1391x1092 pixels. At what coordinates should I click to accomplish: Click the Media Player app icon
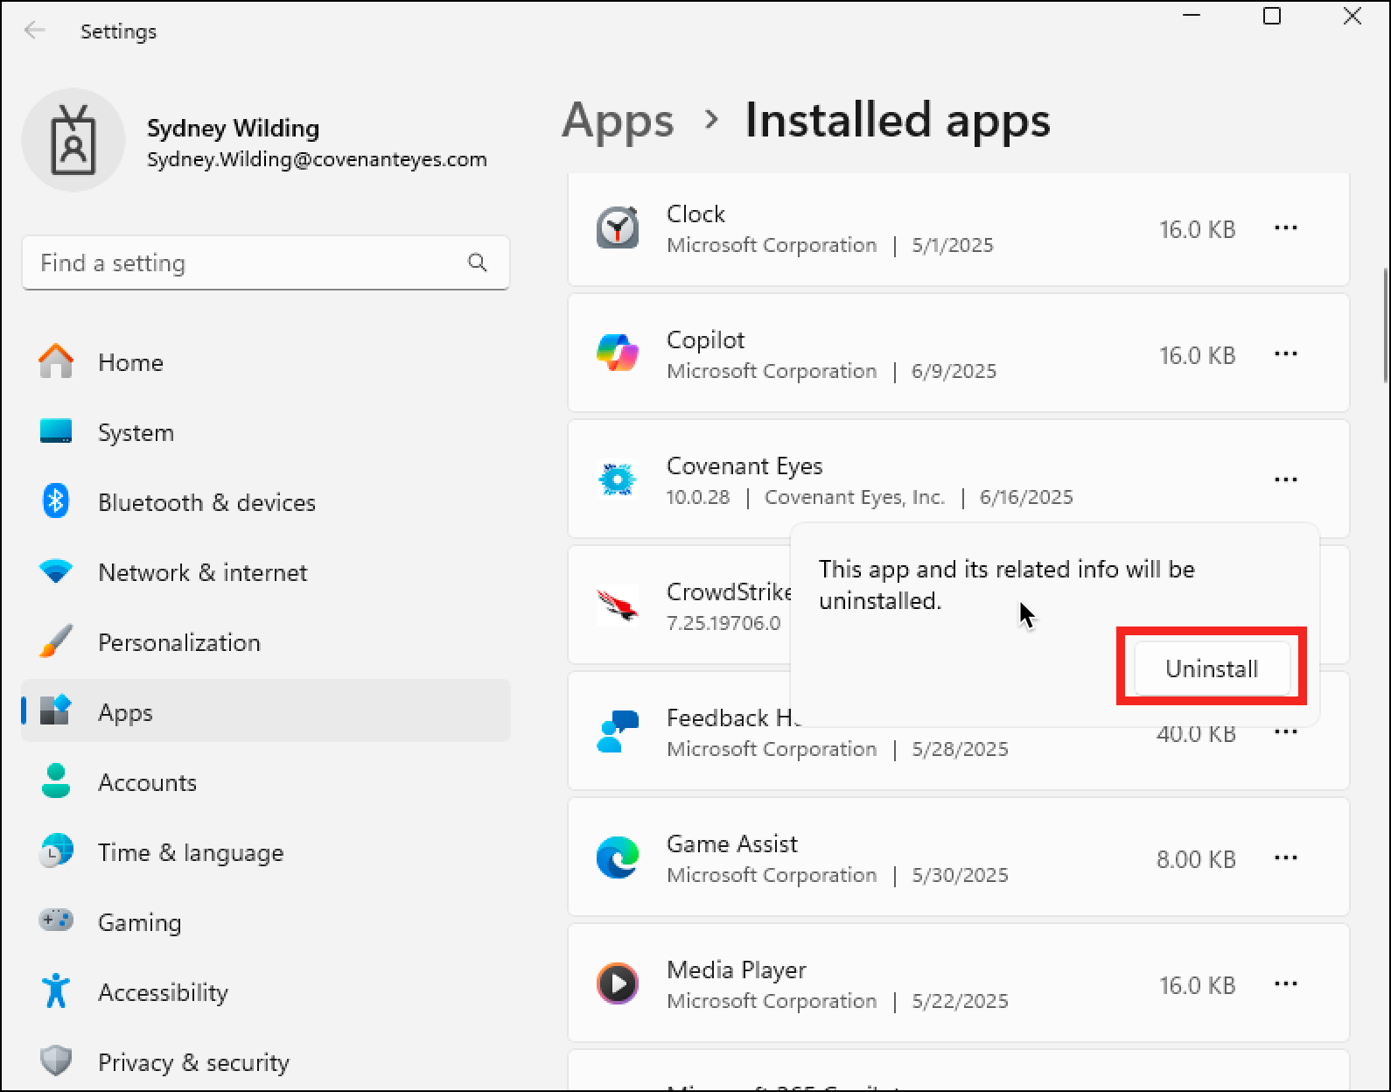tap(618, 983)
